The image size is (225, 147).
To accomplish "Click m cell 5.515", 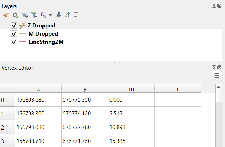I will coord(131,114).
